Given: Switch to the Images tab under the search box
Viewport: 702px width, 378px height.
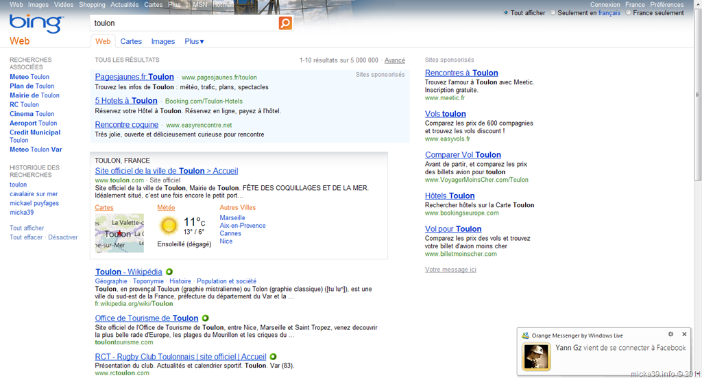Looking at the screenshot, I should tap(163, 41).
